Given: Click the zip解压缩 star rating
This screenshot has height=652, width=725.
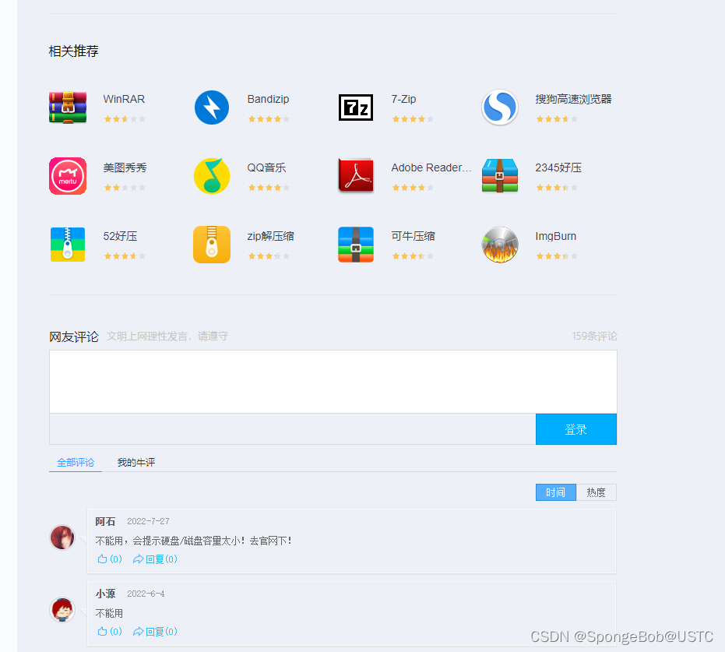Looking at the screenshot, I should pyautogui.click(x=269, y=256).
